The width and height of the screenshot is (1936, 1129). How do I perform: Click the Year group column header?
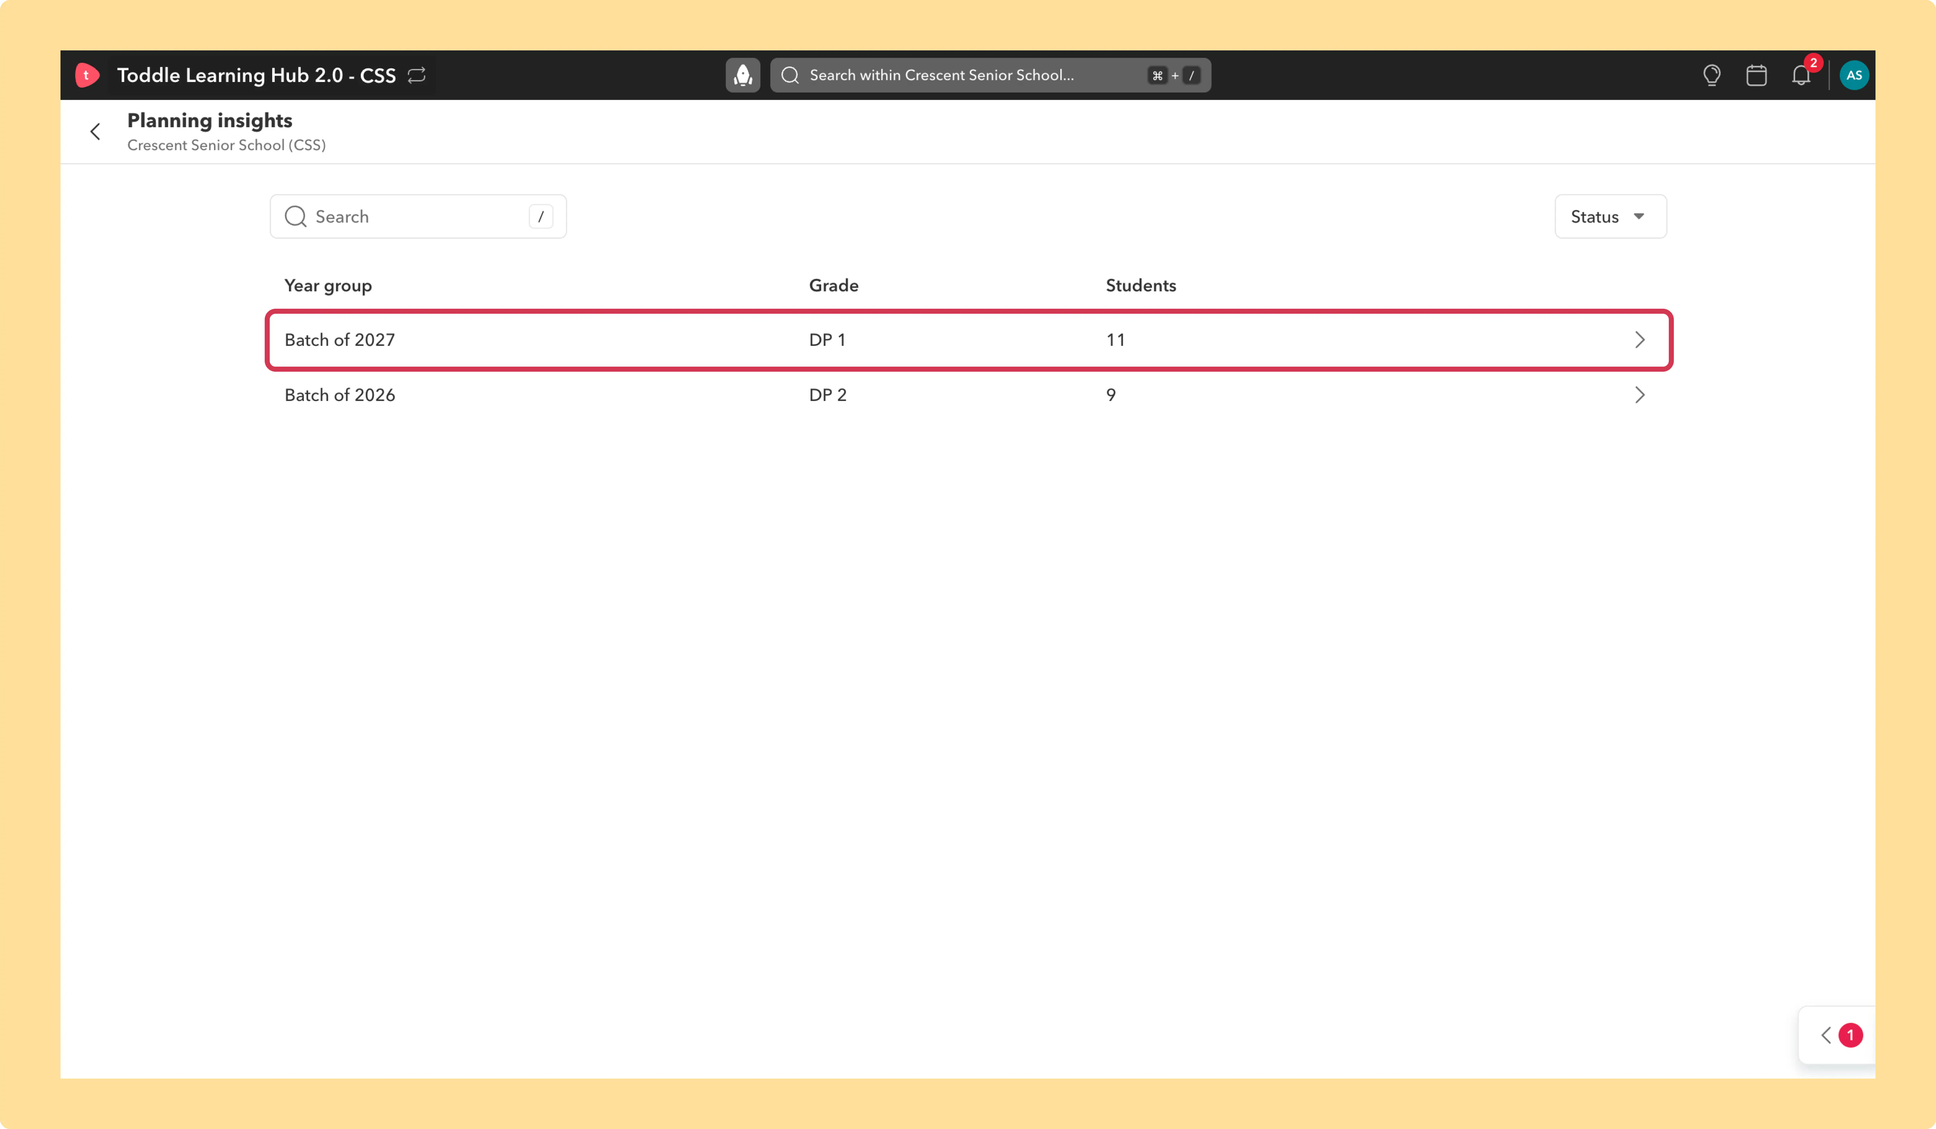click(x=328, y=286)
